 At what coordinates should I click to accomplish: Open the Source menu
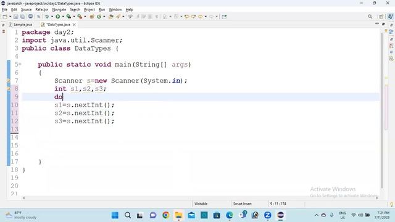26,10
